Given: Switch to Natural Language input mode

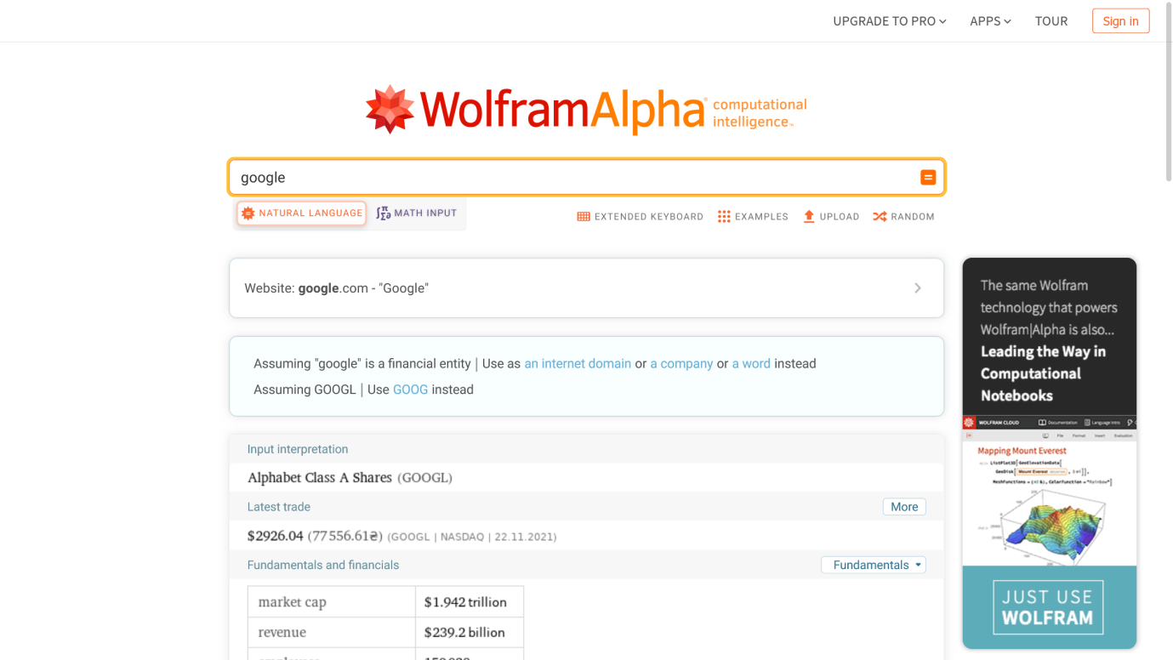Looking at the screenshot, I should click(x=302, y=213).
